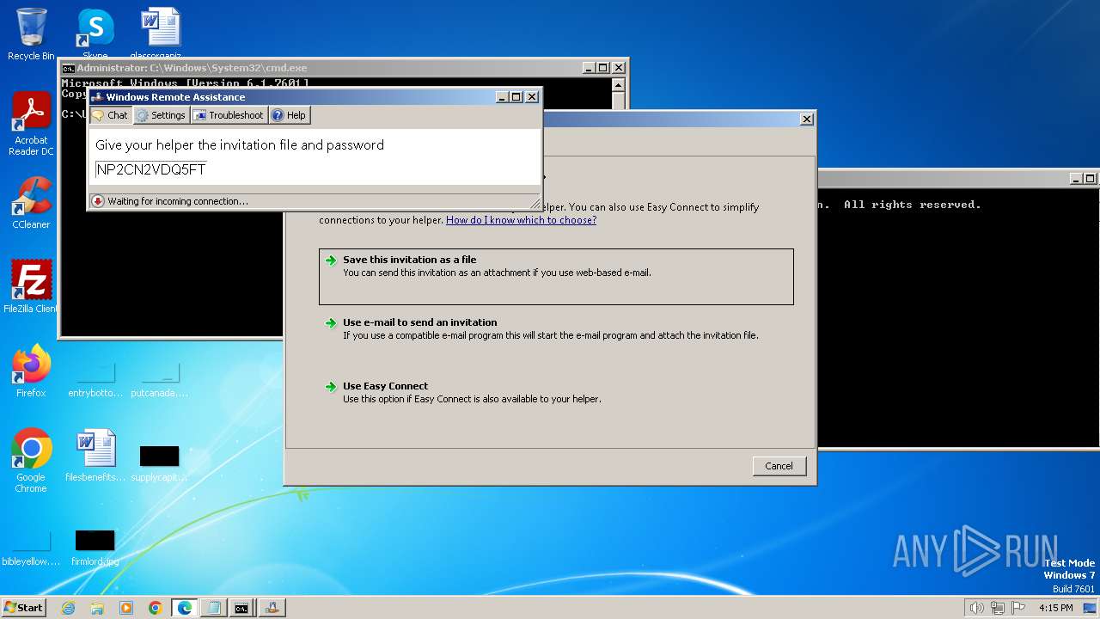
Task: Click Troubleshoot in Remote Assistance toolbar
Action: 229,115
